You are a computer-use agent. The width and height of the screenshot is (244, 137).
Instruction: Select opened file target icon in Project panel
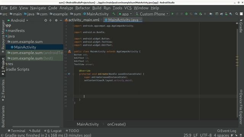click(x=46, y=20)
